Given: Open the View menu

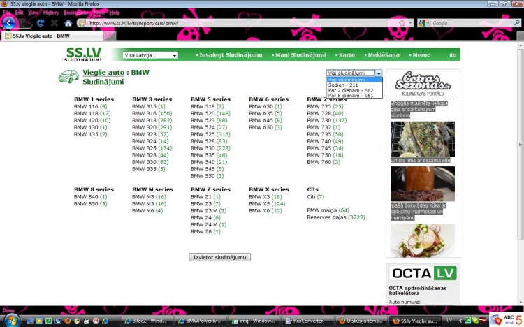Looking at the screenshot, I should (33, 13).
